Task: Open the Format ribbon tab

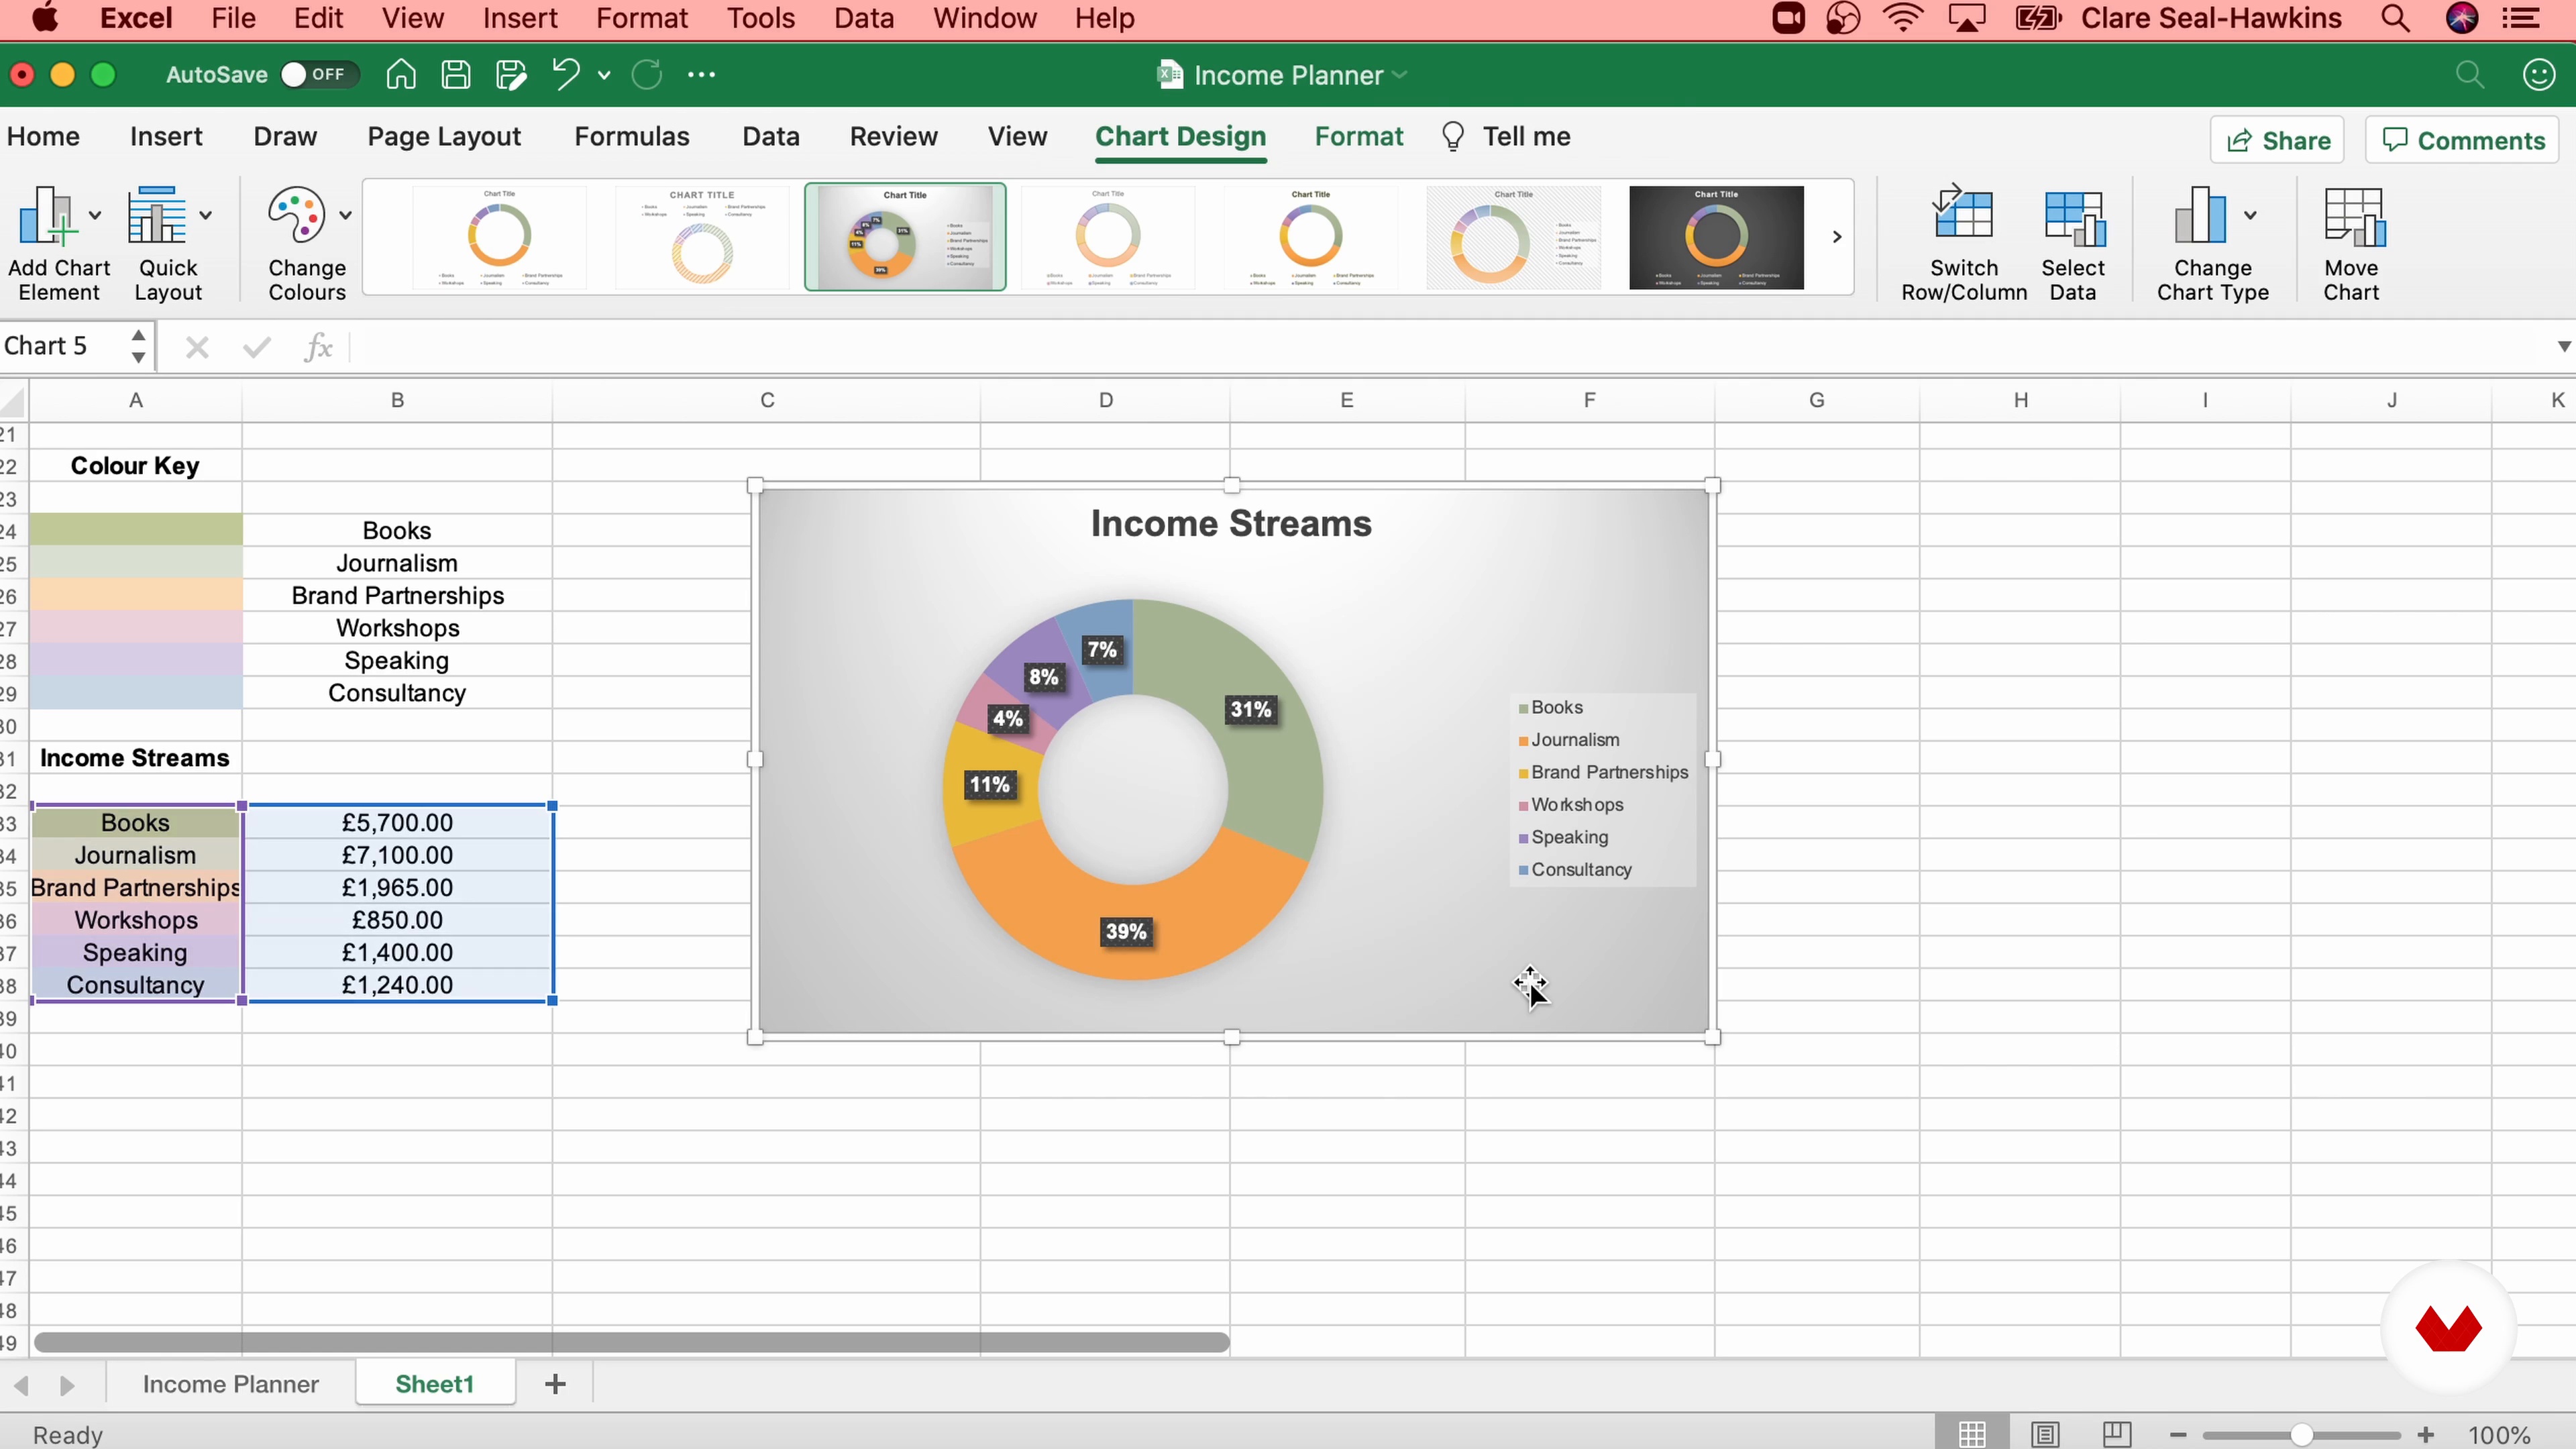Action: click(1358, 137)
